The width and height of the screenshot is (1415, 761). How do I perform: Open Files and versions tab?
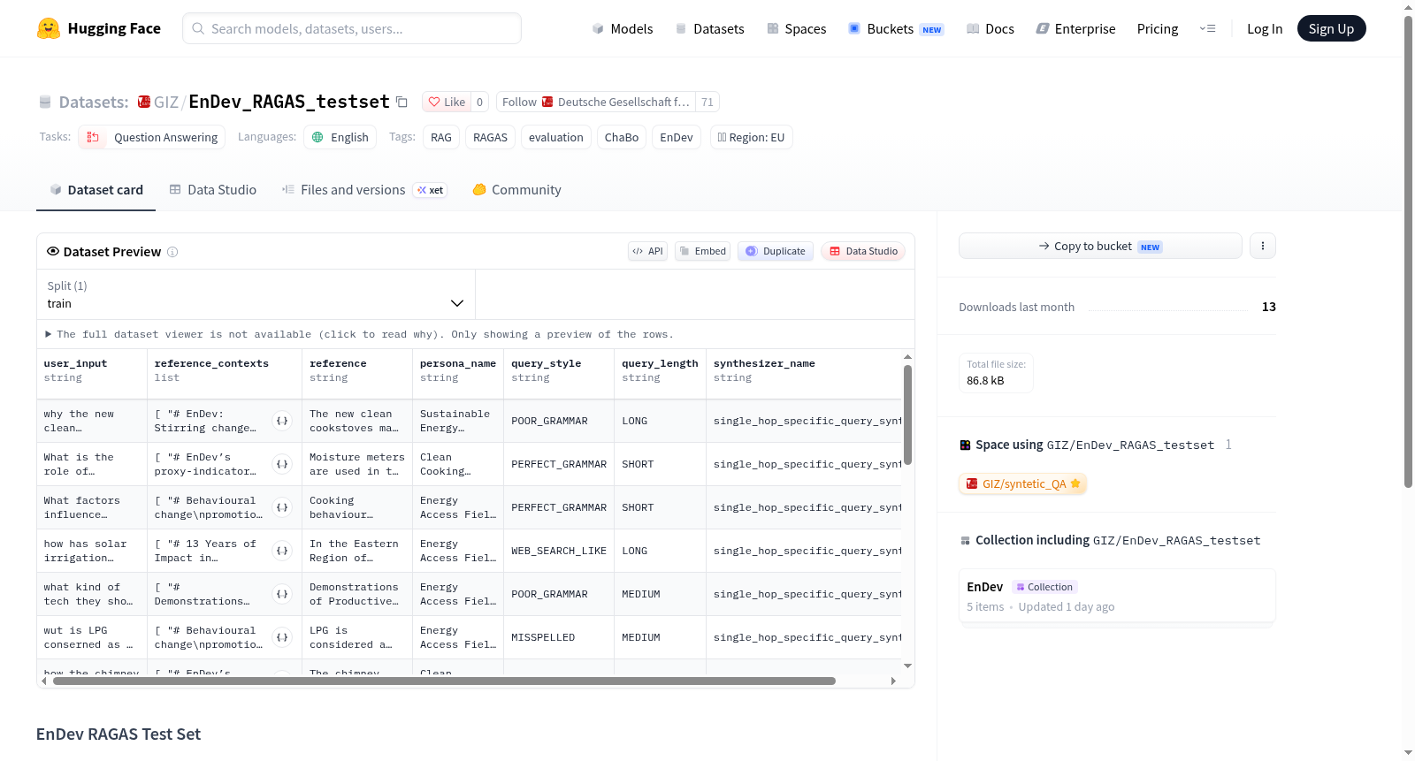[x=364, y=189]
